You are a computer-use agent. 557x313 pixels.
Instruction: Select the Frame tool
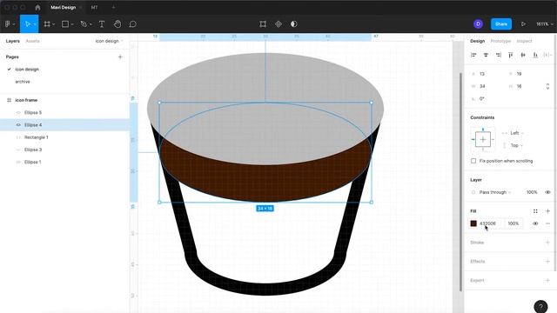[x=47, y=24]
